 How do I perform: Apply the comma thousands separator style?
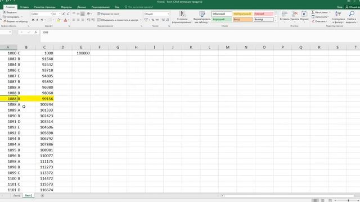pos(157,20)
